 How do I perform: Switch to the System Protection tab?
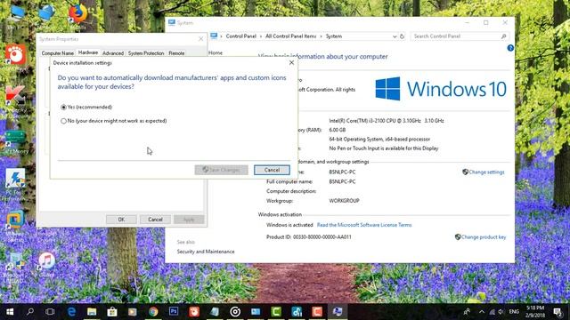pos(146,53)
